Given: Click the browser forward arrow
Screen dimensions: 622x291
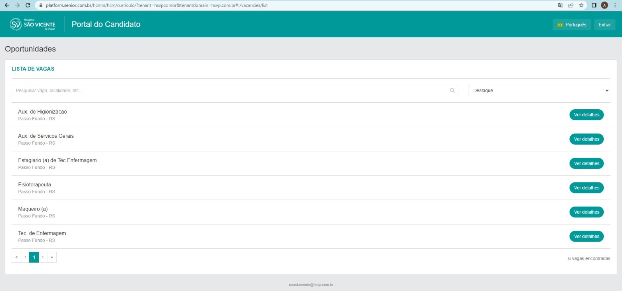Looking at the screenshot, I should (17, 5).
